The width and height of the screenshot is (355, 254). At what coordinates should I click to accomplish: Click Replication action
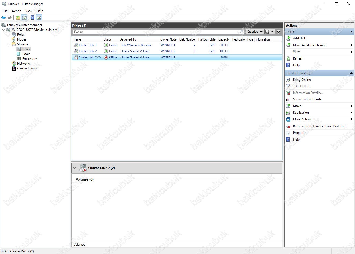pyautogui.click(x=301, y=113)
